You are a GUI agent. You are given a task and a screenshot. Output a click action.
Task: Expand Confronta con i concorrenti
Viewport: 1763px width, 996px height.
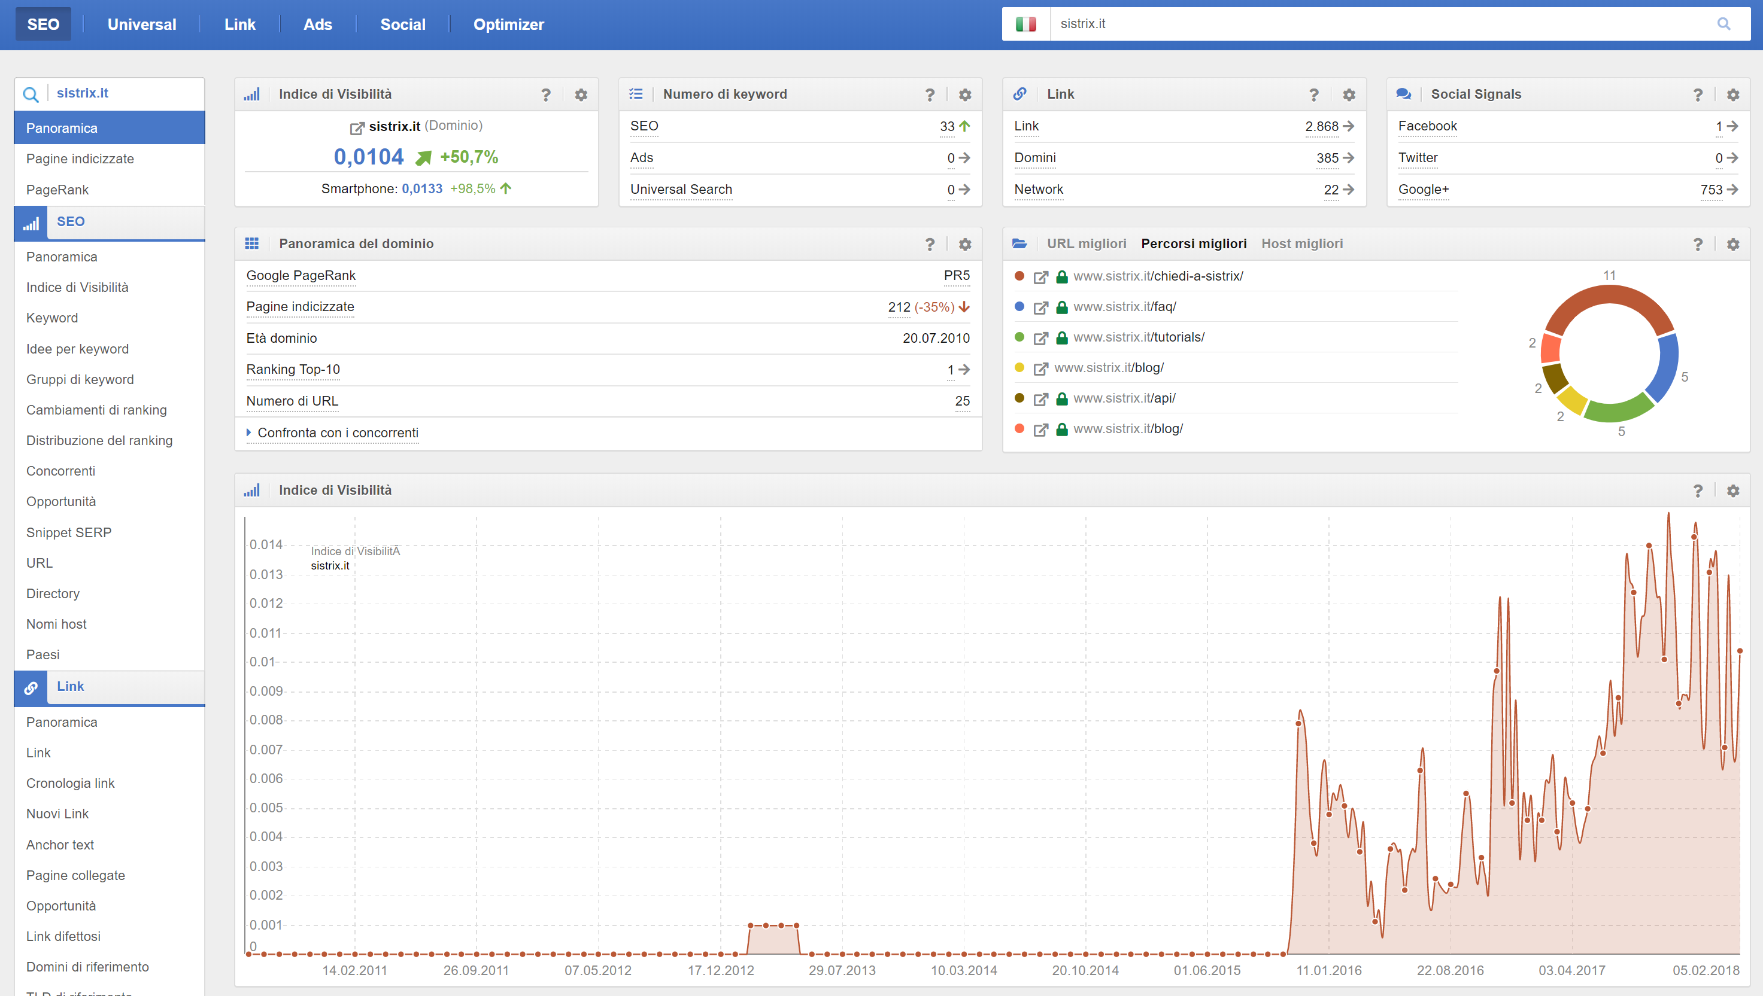338,432
